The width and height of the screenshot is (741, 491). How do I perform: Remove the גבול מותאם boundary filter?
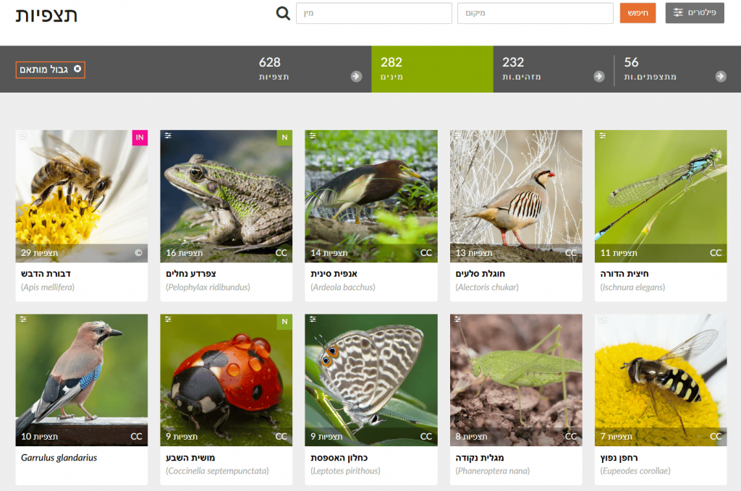78,69
